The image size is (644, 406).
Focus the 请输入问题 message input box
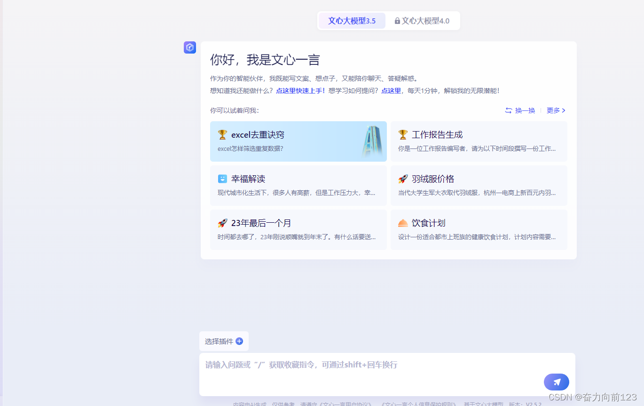tap(387, 374)
